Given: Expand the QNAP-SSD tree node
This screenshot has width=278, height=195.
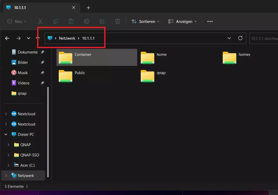Looking at the screenshot, I should tap(9, 155).
